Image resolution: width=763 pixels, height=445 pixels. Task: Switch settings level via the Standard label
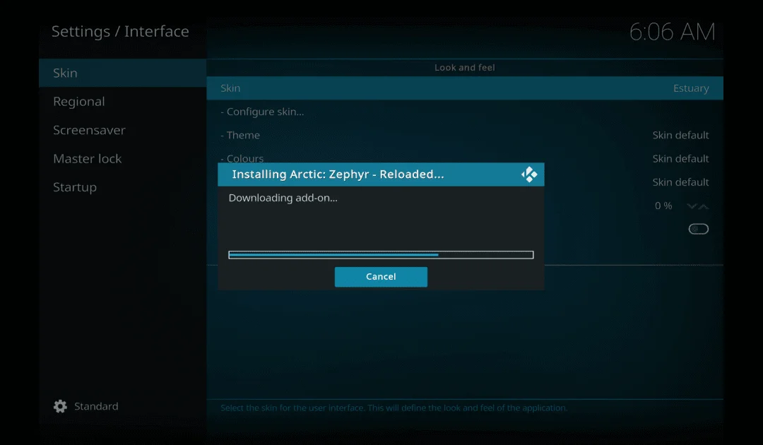(96, 406)
